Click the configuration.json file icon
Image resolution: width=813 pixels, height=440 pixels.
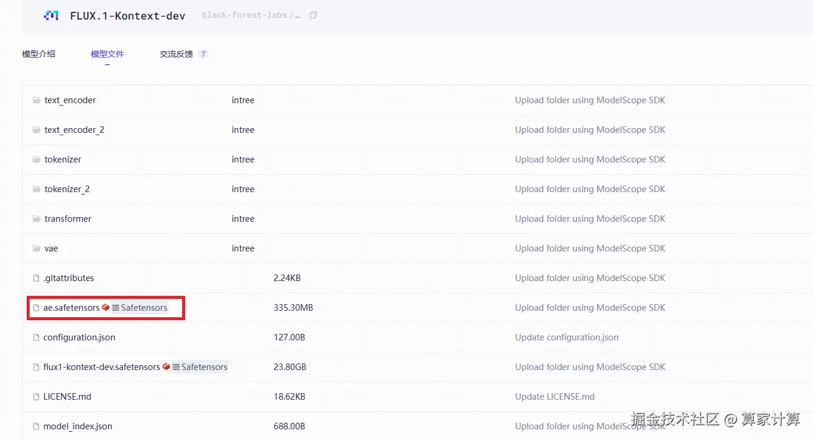point(36,337)
